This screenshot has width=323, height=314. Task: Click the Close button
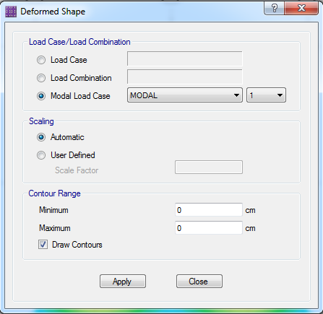click(199, 281)
